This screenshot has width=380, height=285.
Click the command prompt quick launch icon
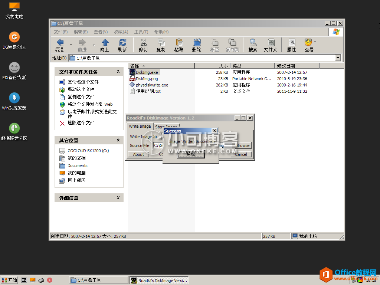tap(24, 280)
